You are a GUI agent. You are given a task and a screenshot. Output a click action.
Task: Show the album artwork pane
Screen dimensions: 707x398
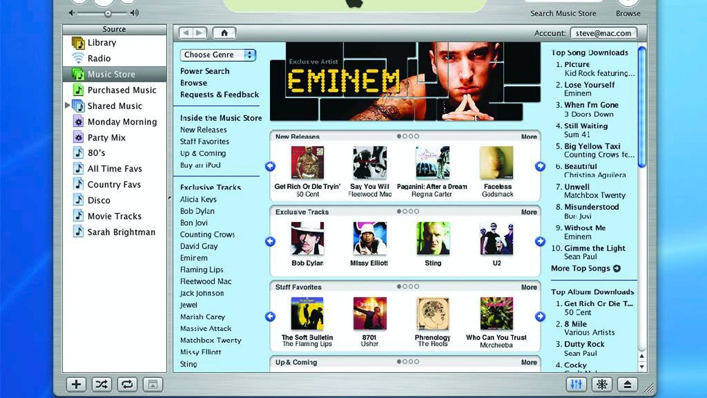(x=152, y=384)
